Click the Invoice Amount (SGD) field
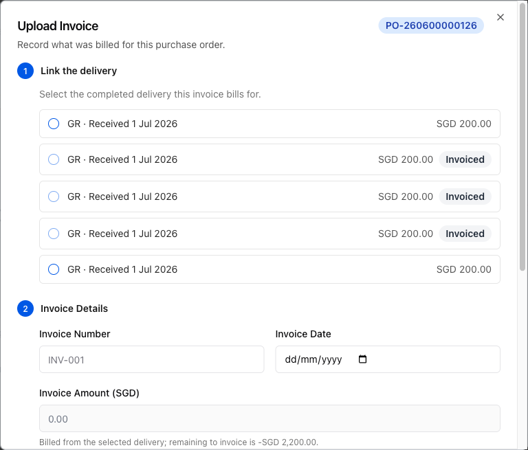Screen dimensions: 528x450 coord(269,418)
